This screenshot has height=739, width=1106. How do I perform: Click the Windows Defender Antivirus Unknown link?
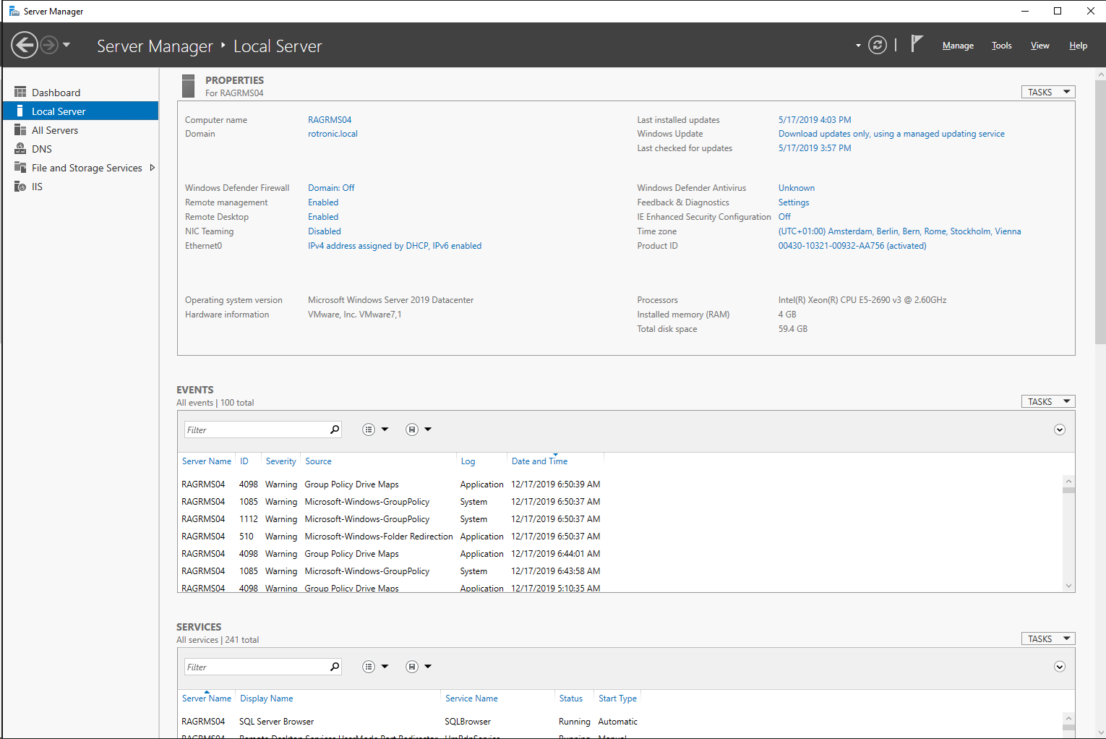797,188
